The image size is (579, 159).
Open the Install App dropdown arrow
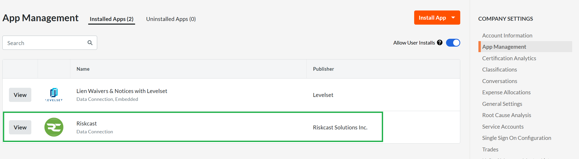click(453, 18)
